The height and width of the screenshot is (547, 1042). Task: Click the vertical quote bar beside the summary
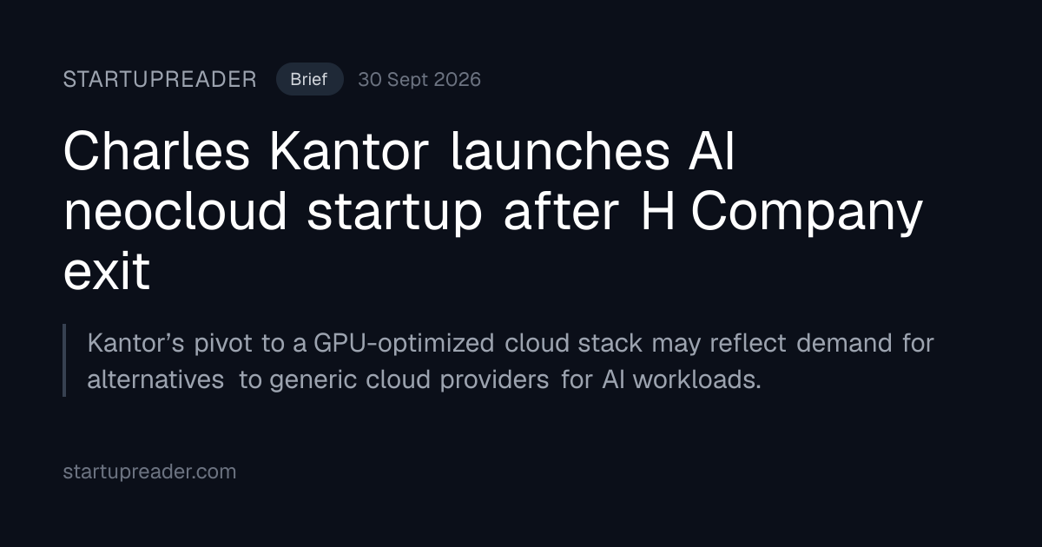[x=64, y=360]
